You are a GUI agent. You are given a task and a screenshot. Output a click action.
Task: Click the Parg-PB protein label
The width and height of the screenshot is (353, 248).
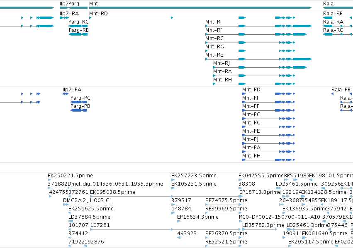click(x=80, y=106)
